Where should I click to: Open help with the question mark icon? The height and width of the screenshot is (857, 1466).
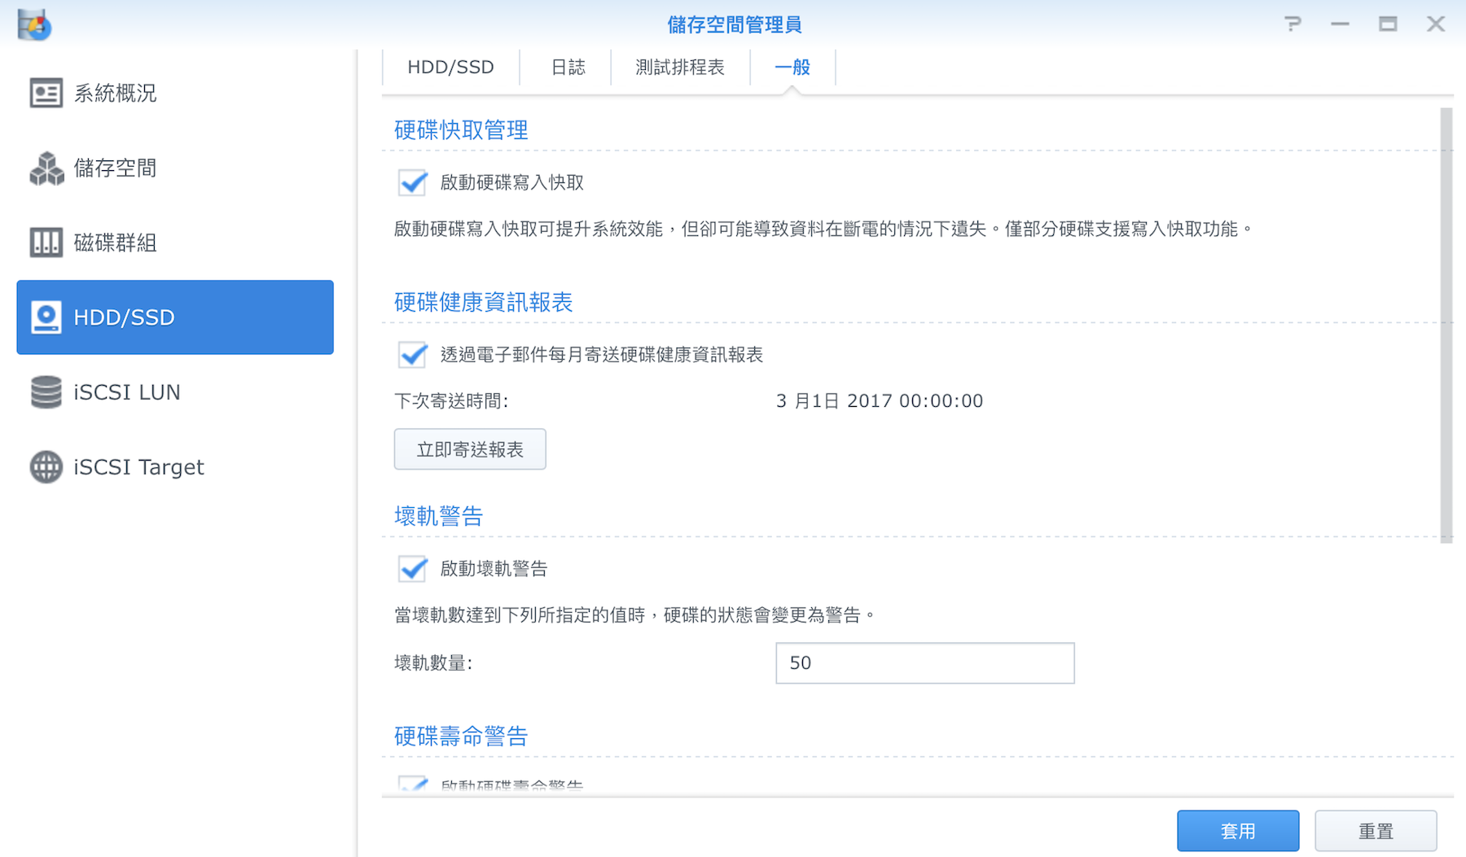1293,24
